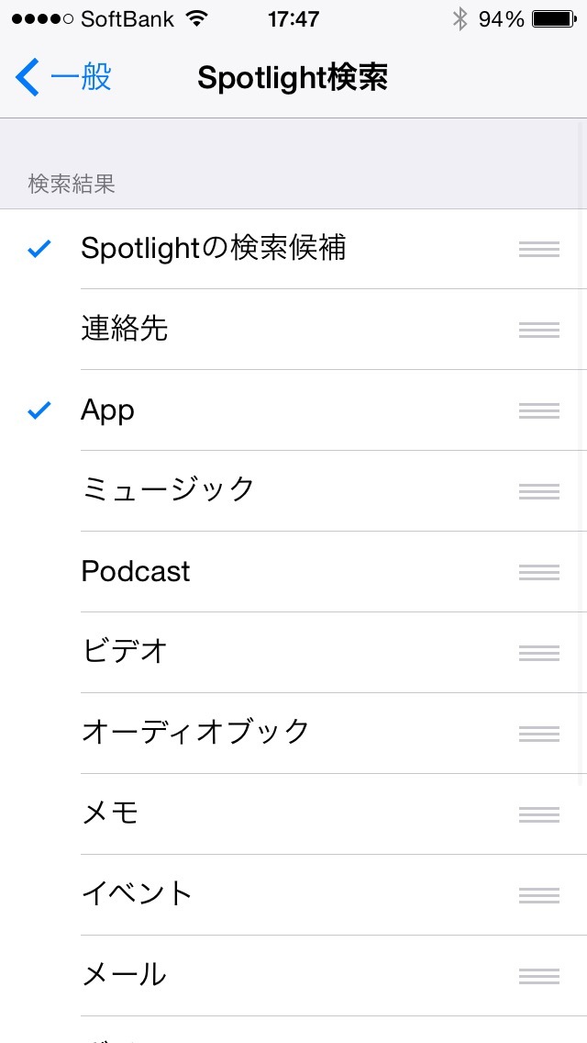Tap reorder handle beside 連絡先
This screenshot has height=1043, width=587.
click(x=539, y=330)
